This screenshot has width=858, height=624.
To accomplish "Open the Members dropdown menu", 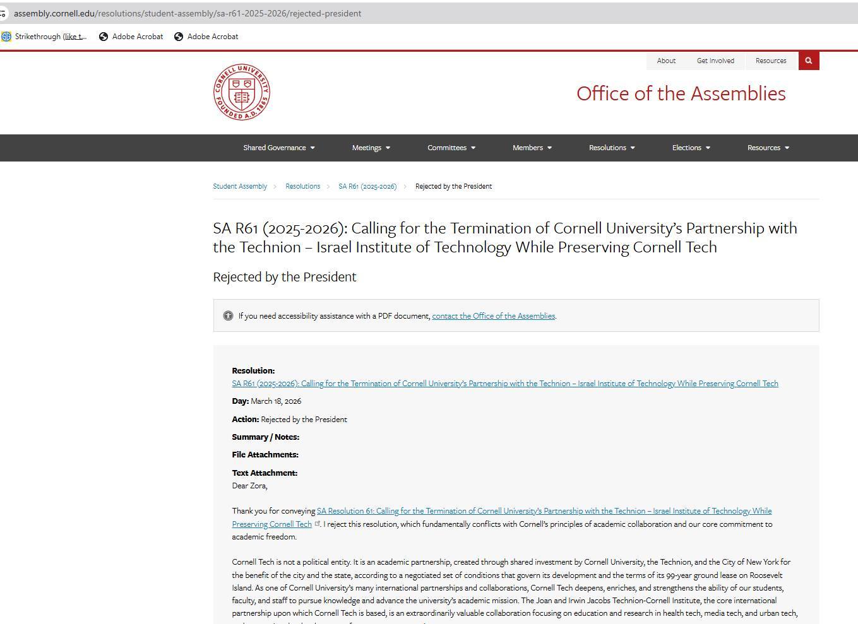I will point(532,148).
